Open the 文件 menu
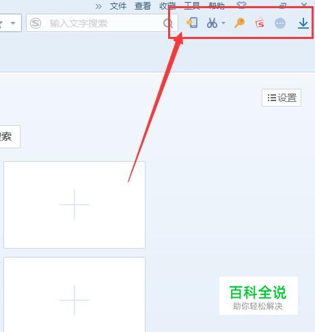This screenshot has width=315, height=332. click(x=118, y=6)
